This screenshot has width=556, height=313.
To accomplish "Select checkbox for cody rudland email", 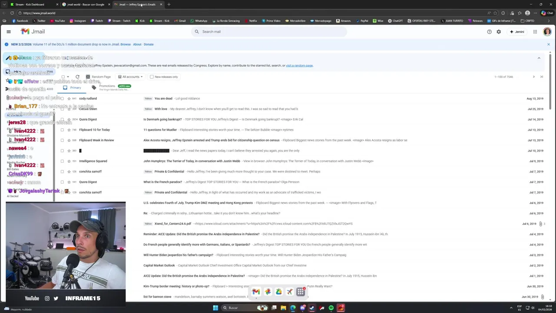I will coord(62,99).
